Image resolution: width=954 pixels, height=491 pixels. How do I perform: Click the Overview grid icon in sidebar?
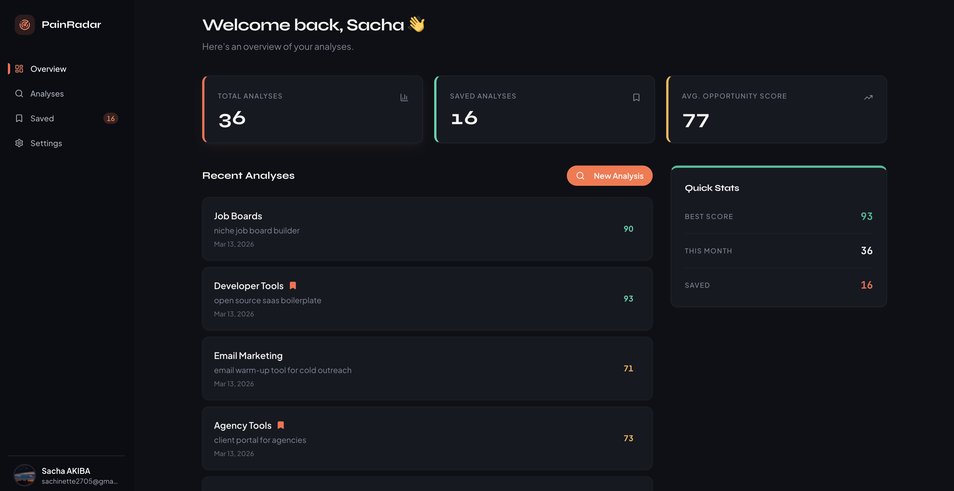19,69
